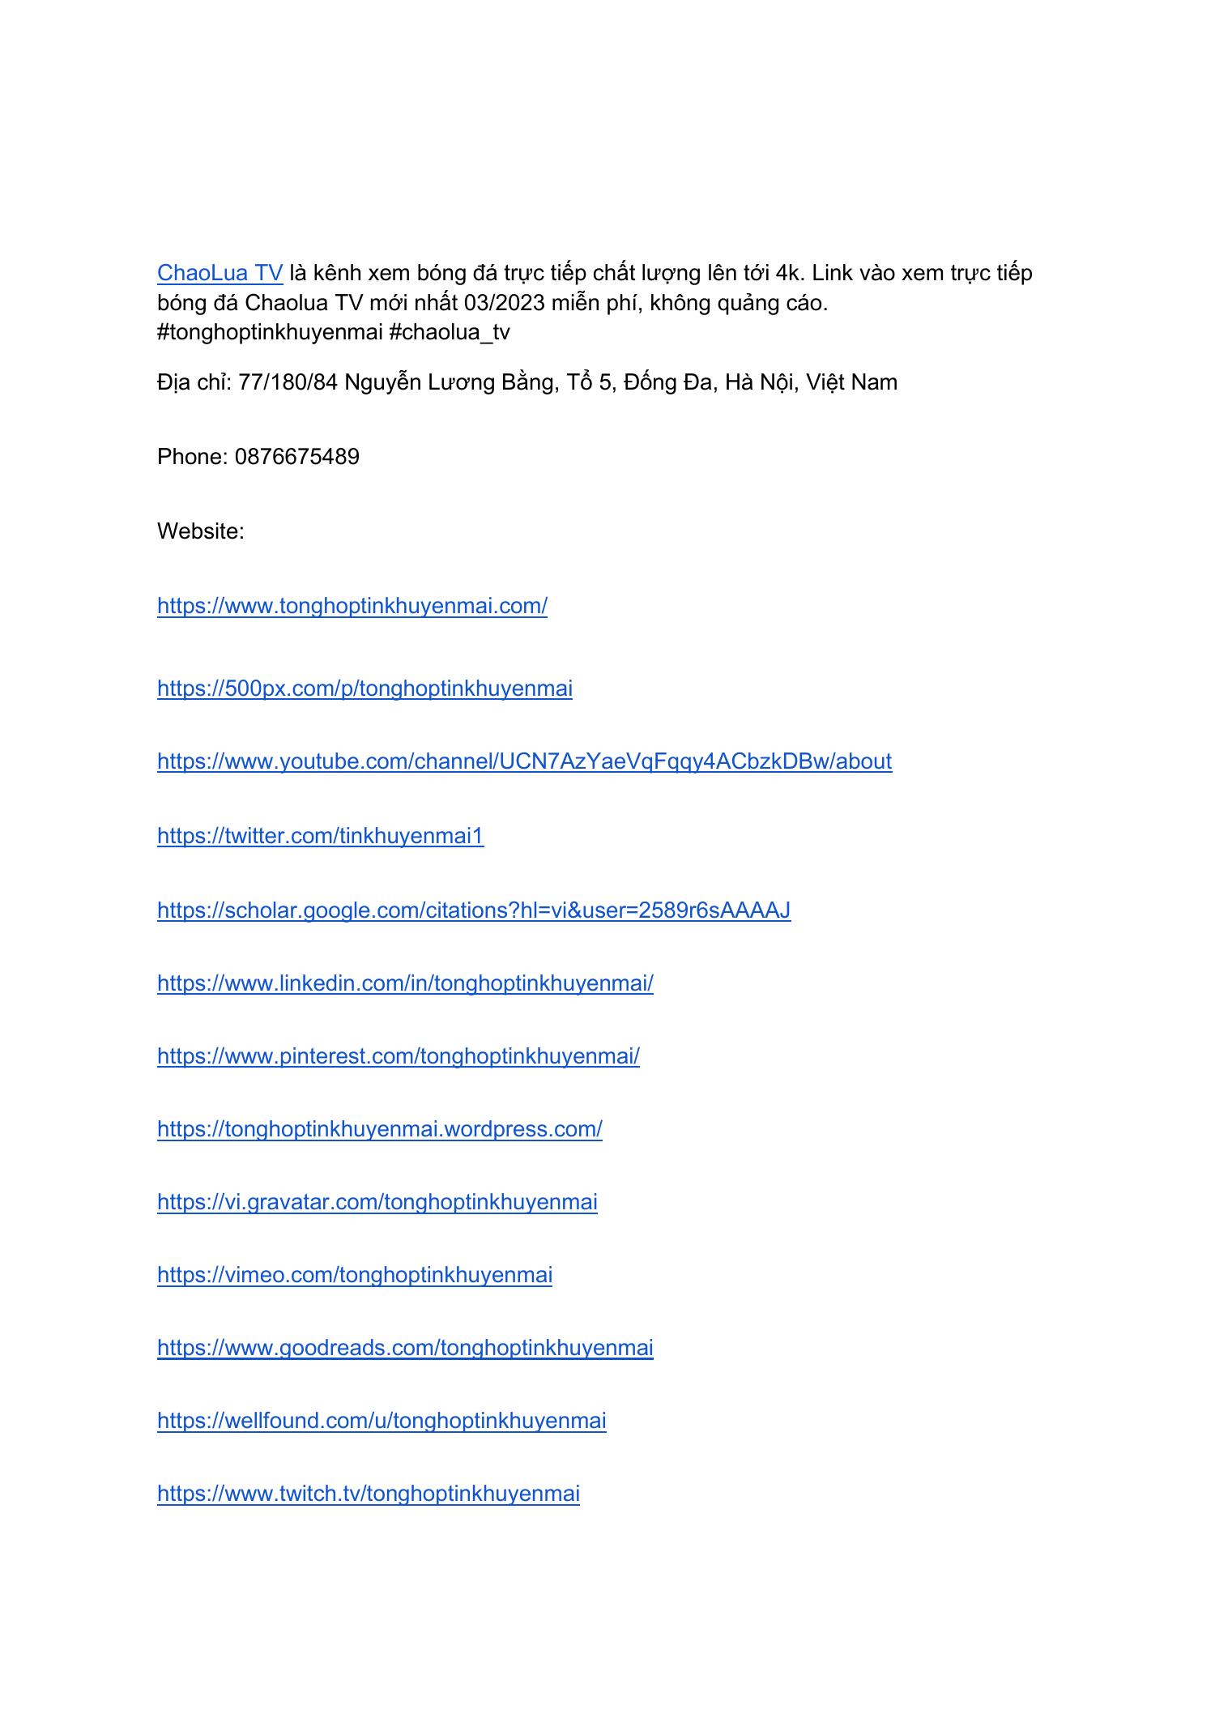The width and height of the screenshot is (1215, 1718).
Task: Click the phone number 0876675489
Action: pyautogui.click(x=297, y=457)
